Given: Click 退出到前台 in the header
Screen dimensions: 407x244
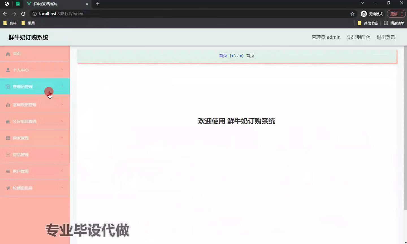Looking at the screenshot, I should point(358,37).
